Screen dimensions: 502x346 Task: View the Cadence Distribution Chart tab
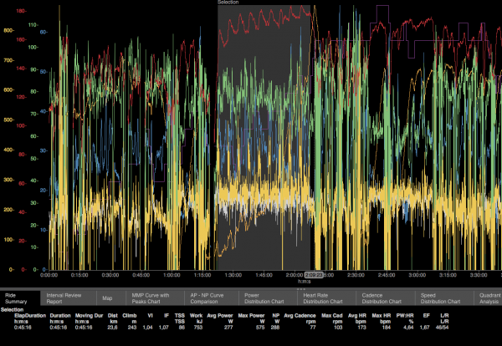pyautogui.click(x=382, y=298)
